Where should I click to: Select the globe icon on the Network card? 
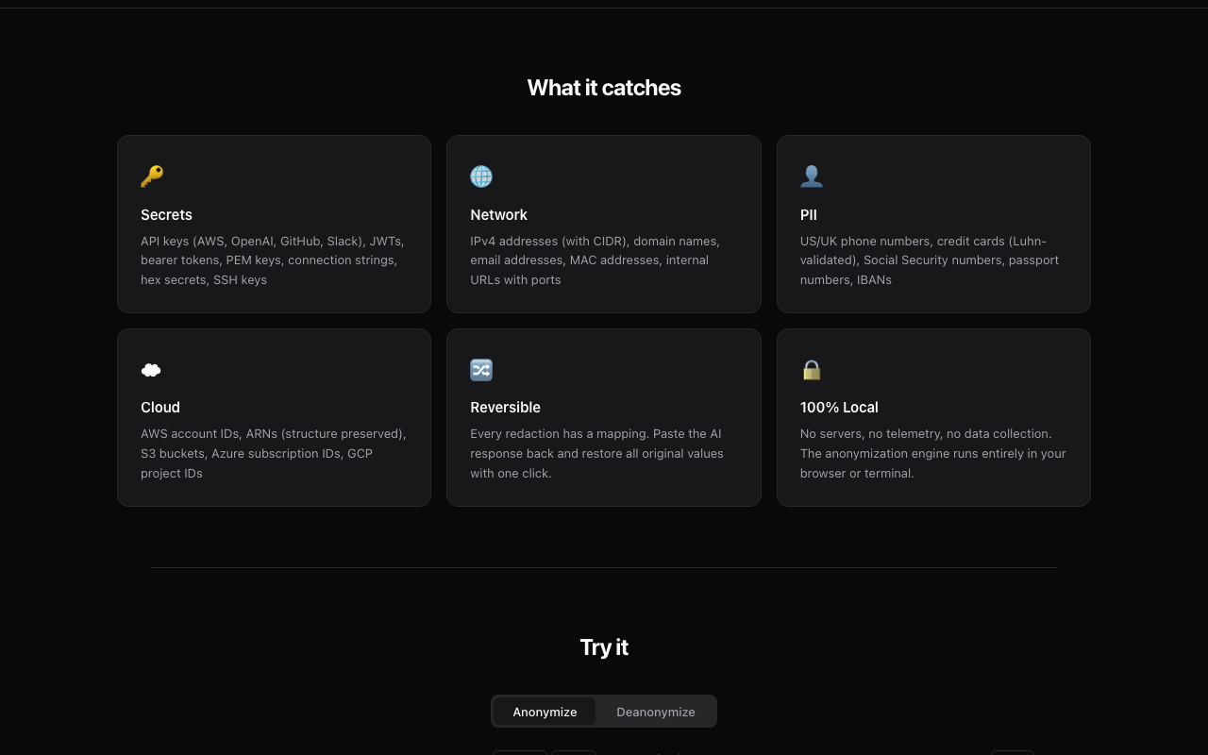pos(481,176)
